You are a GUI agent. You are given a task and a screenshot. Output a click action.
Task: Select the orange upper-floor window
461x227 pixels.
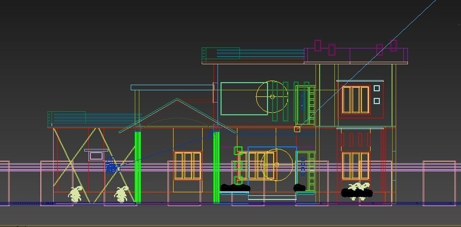[x=355, y=99]
